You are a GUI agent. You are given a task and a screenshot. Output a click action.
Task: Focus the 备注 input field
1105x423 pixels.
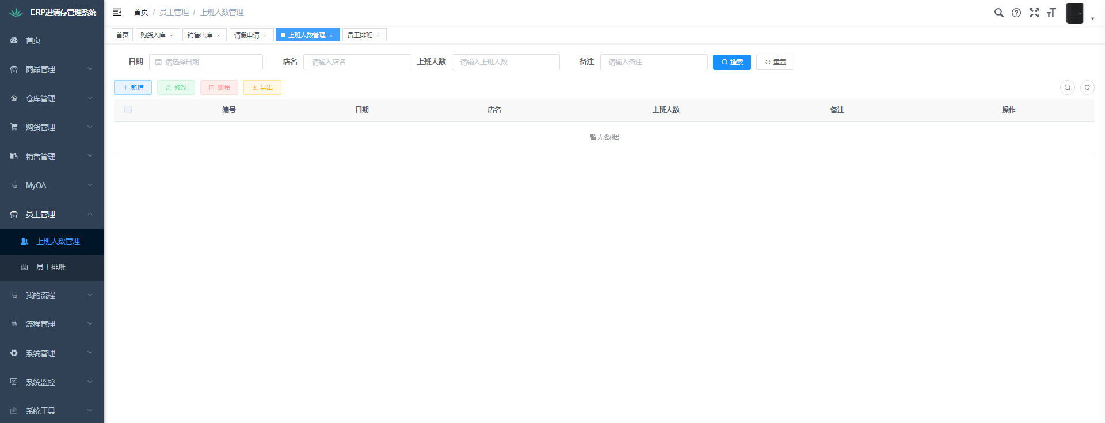[x=654, y=62]
